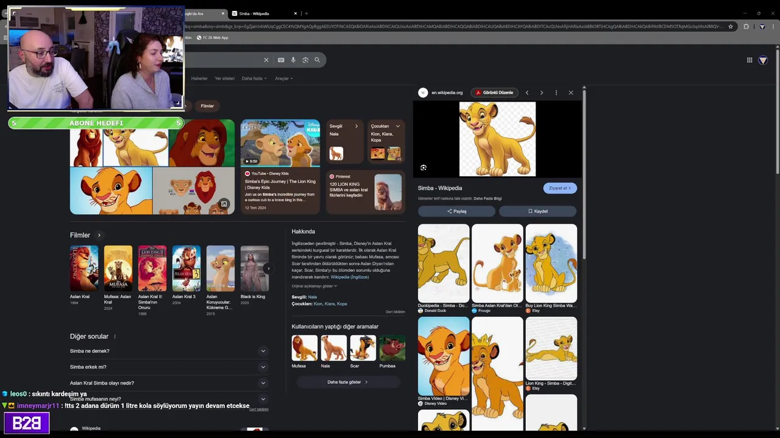Open the Pinterest 120 Lion King card
780x438 pixels.
point(366,192)
